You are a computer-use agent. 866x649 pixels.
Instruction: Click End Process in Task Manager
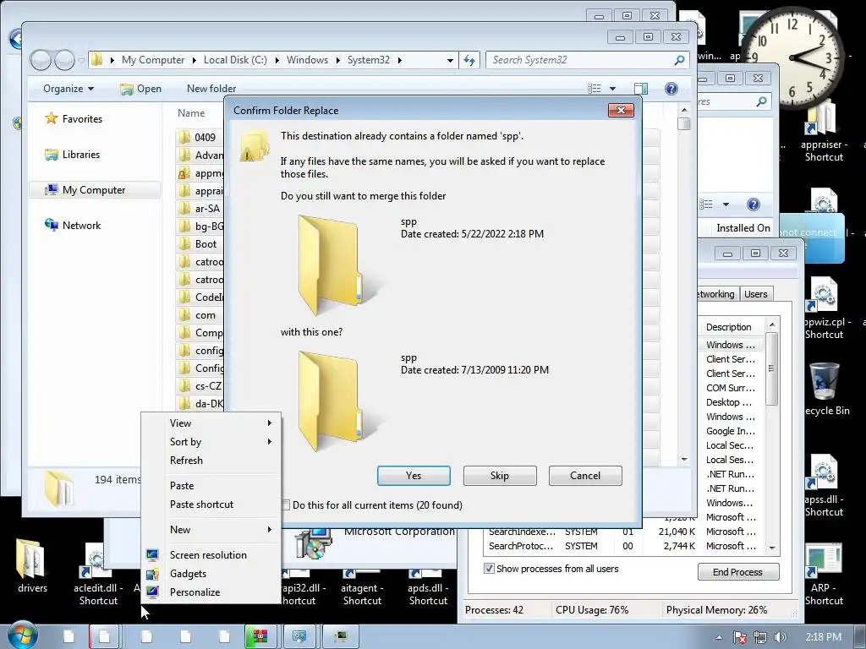[x=738, y=572]
